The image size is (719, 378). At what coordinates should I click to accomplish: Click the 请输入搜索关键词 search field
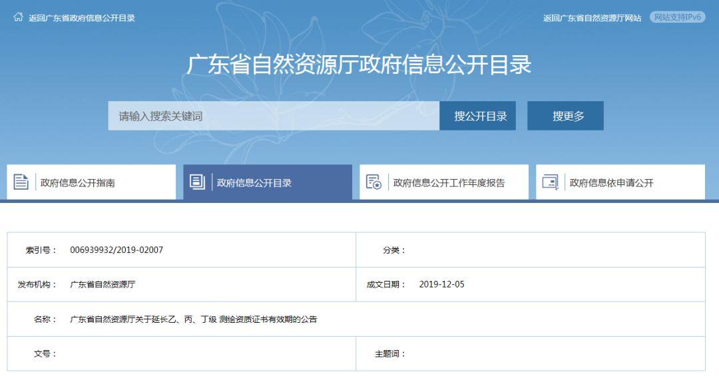pyautogui.click(x=274, y=116)
